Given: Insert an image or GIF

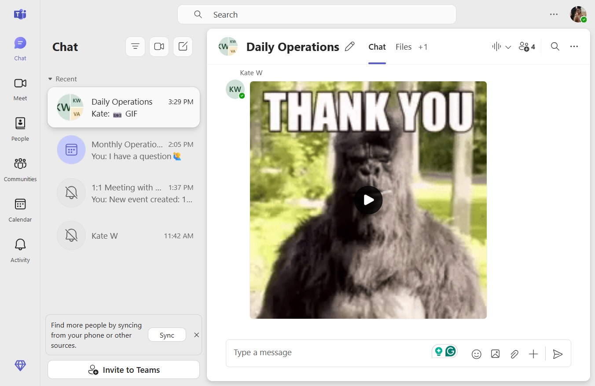Looking at the screenshot, I should tap(495, 354).
